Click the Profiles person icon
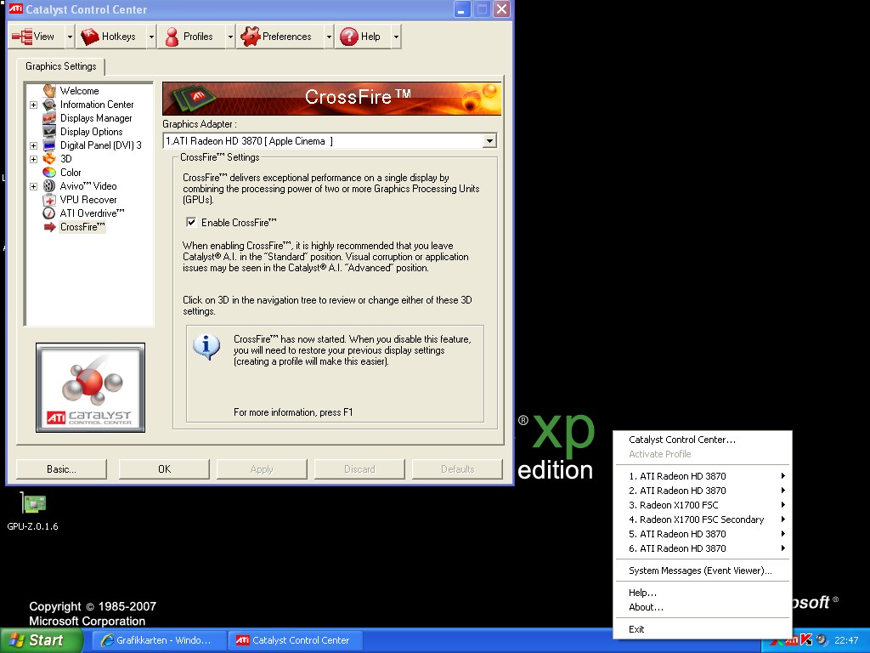 [172, 37]
